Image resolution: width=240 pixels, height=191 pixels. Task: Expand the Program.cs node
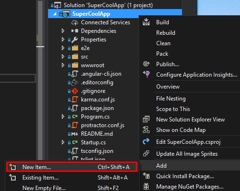point(63,117)
